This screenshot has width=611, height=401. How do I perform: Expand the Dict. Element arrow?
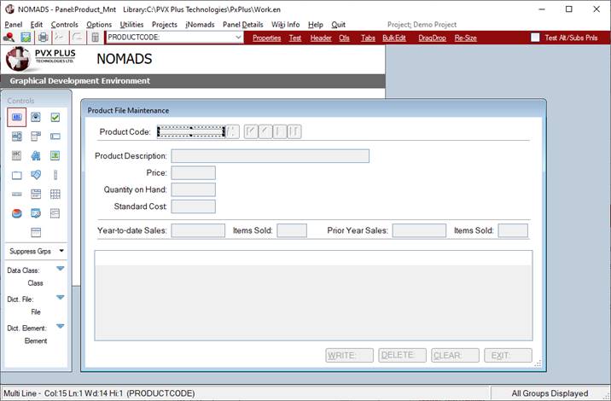[60, 326]
